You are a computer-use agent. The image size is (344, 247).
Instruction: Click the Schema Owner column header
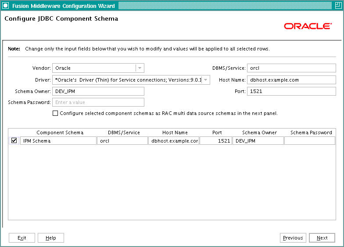click(259, 132)
